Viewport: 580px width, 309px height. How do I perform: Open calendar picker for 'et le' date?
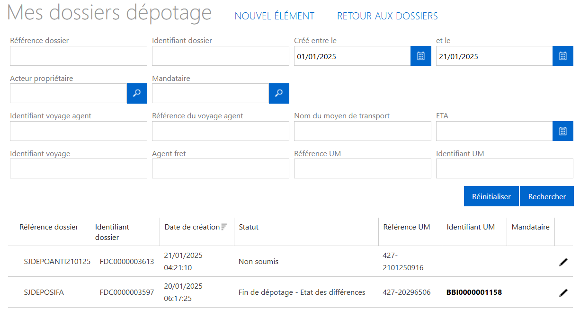(562, 56)
